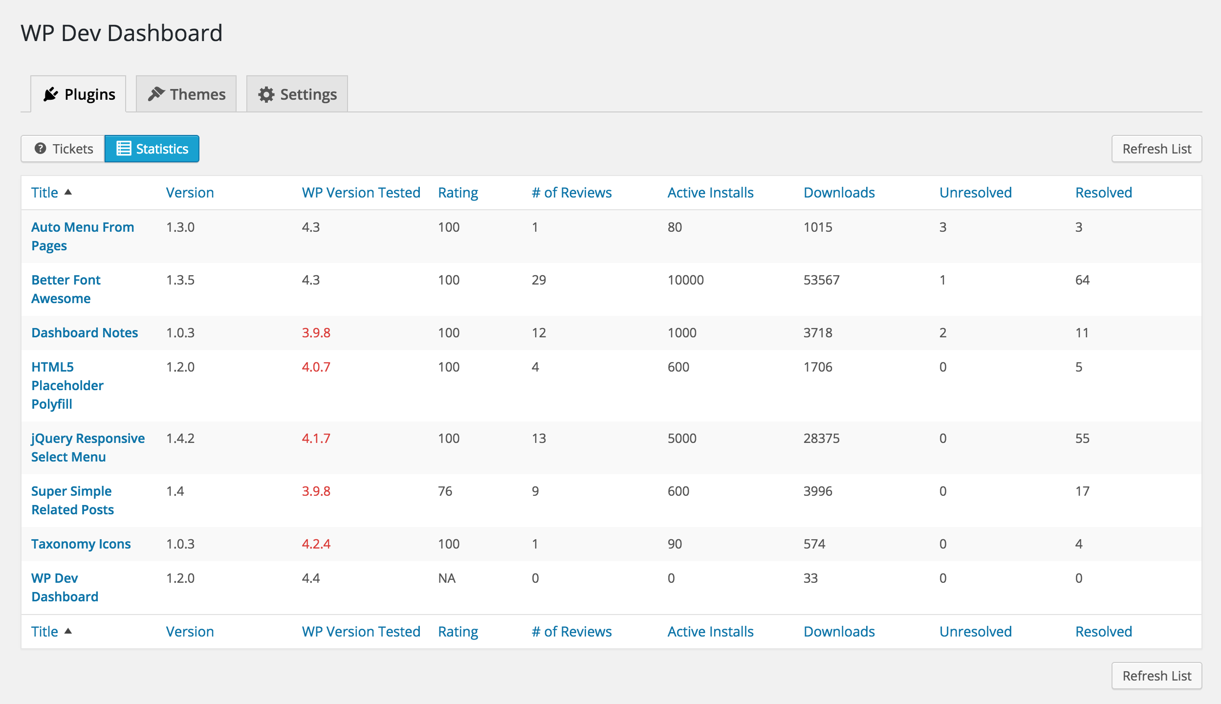Viewport: 1221px width, 704px height.
Task: Sort by Active Installs header
Action: click(x=711, y=193)
